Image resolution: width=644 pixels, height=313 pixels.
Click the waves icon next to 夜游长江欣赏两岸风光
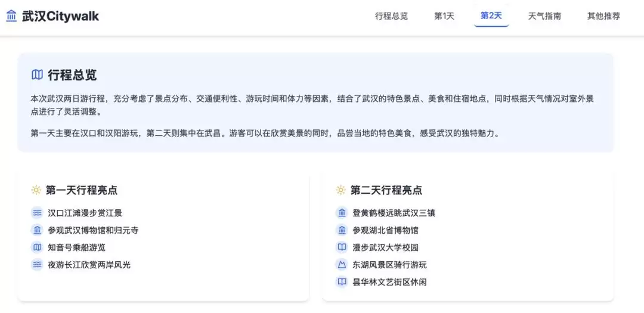38,265
